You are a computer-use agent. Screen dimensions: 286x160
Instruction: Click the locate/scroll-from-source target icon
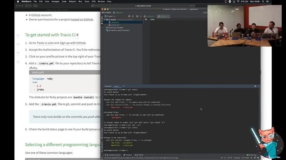129,16
